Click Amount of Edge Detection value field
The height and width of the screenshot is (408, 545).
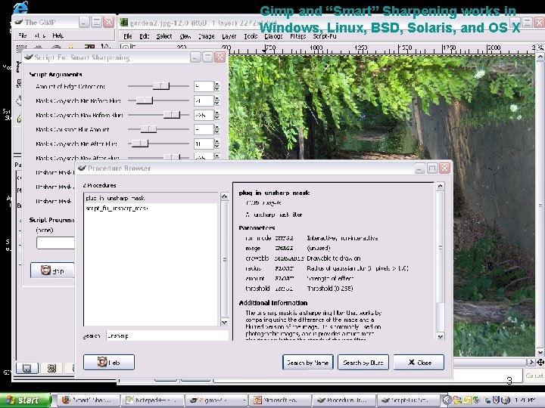click(204, 86)
